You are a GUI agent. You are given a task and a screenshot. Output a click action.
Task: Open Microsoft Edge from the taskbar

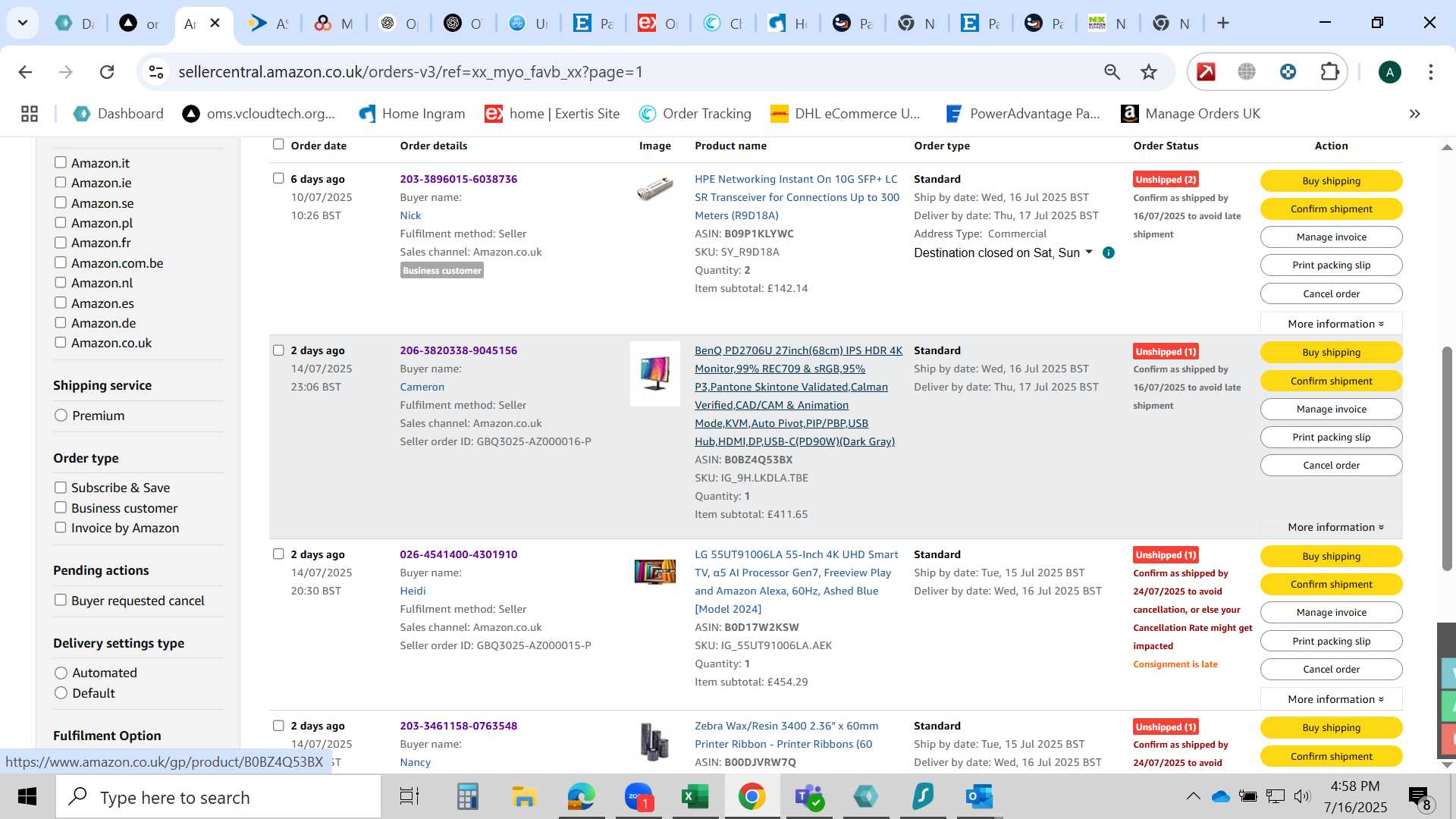[x=581, y=797]
